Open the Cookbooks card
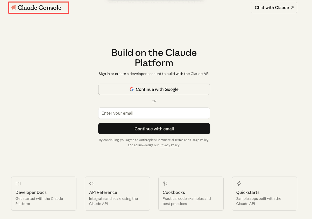The width and height of the screenshot is (312, 219). pyautogui.click(x=191, y=193)
